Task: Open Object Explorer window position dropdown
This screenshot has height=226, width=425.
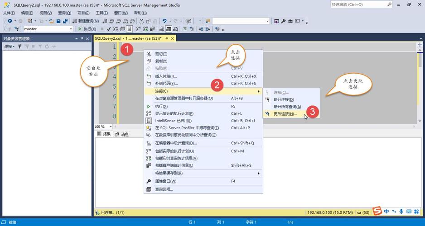Action: coord(77,39)
